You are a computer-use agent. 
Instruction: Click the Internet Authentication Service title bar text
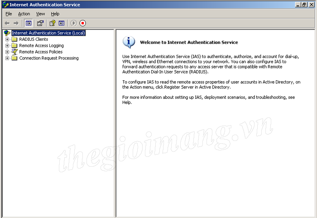[x=45, y=5]
